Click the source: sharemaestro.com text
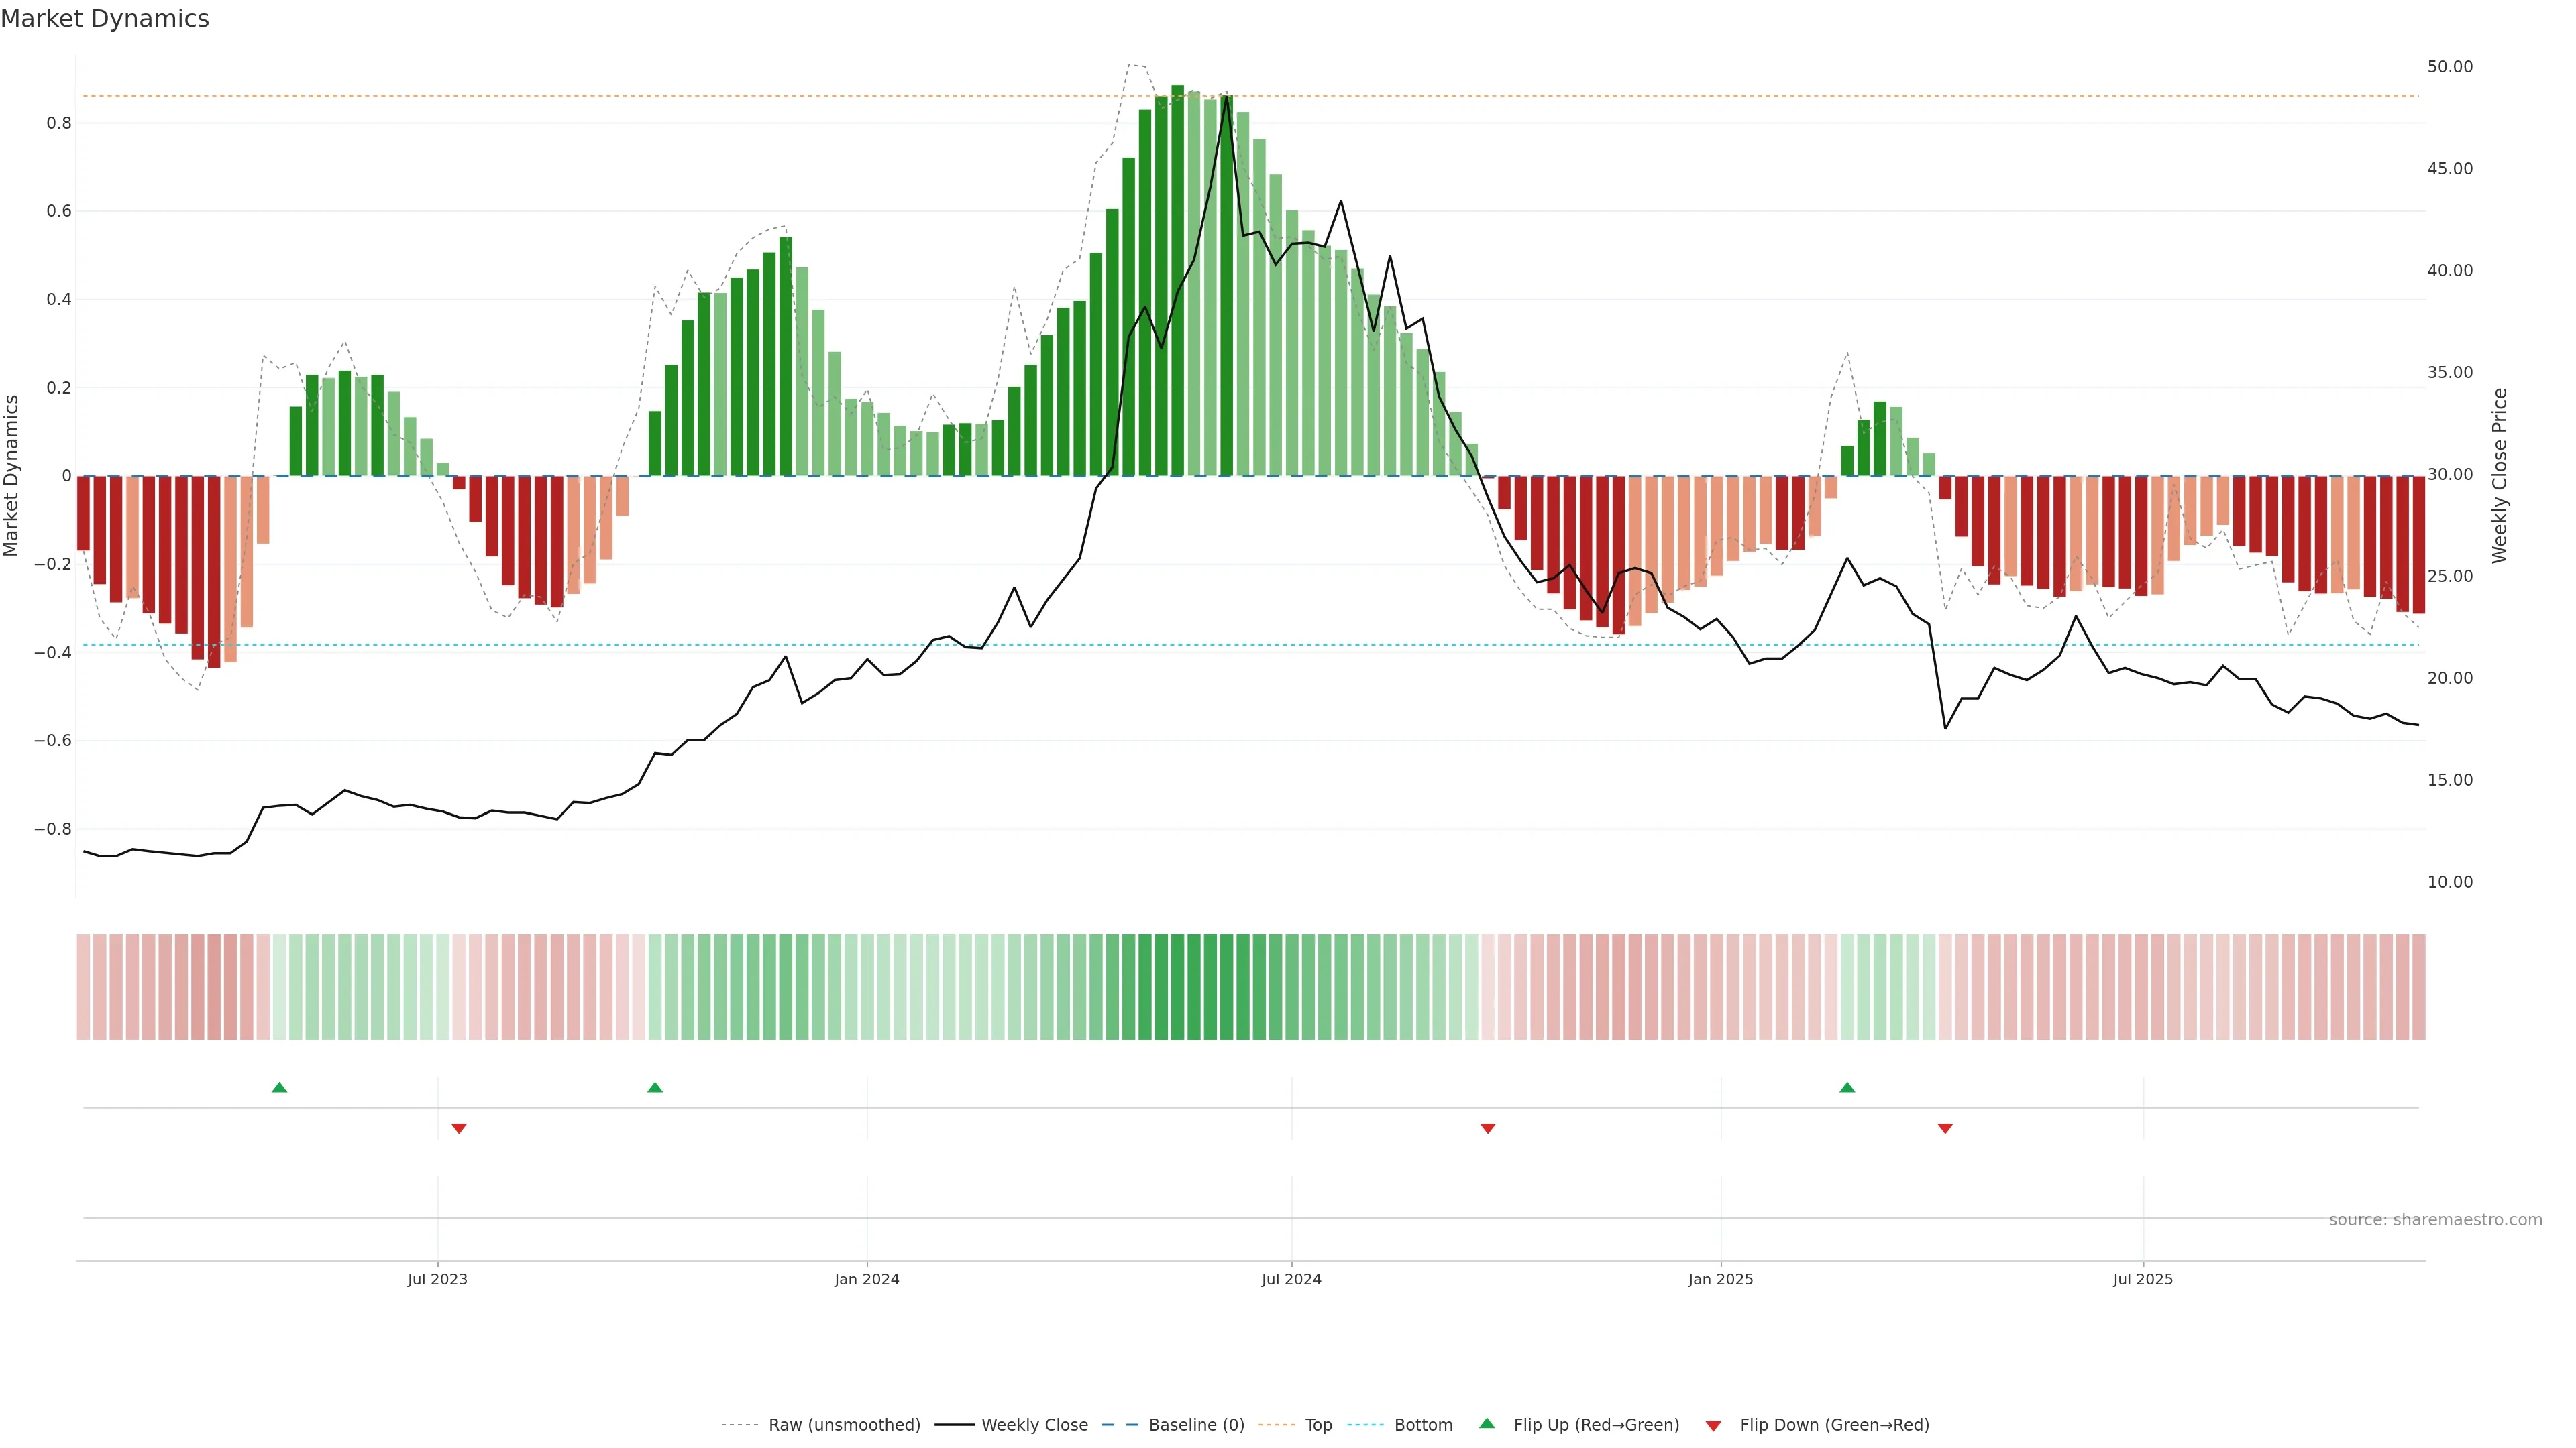2576x1448 pixels. pyautogui.click(x=2435, y=1219)
